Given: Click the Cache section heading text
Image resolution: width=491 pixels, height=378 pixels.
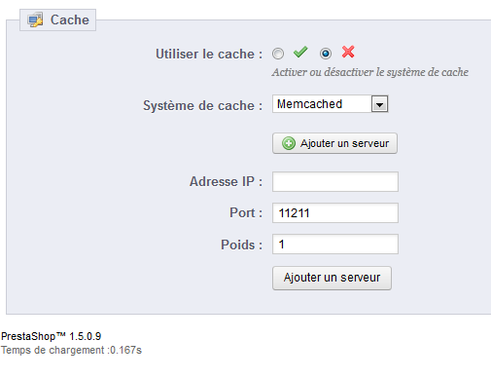Looking at the screenshot, I should pos(70,19).
